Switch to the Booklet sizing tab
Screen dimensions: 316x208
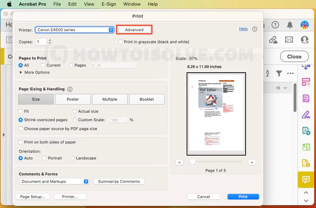pos(147,99)
